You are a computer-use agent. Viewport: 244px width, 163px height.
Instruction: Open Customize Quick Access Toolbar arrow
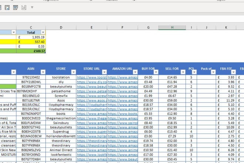pyautogui.click(x=32, y=7)
